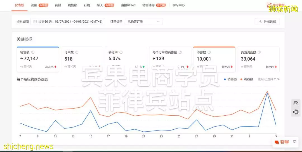Open the 商品 products tab
The image size is (302, 152).
coord(58,5)
